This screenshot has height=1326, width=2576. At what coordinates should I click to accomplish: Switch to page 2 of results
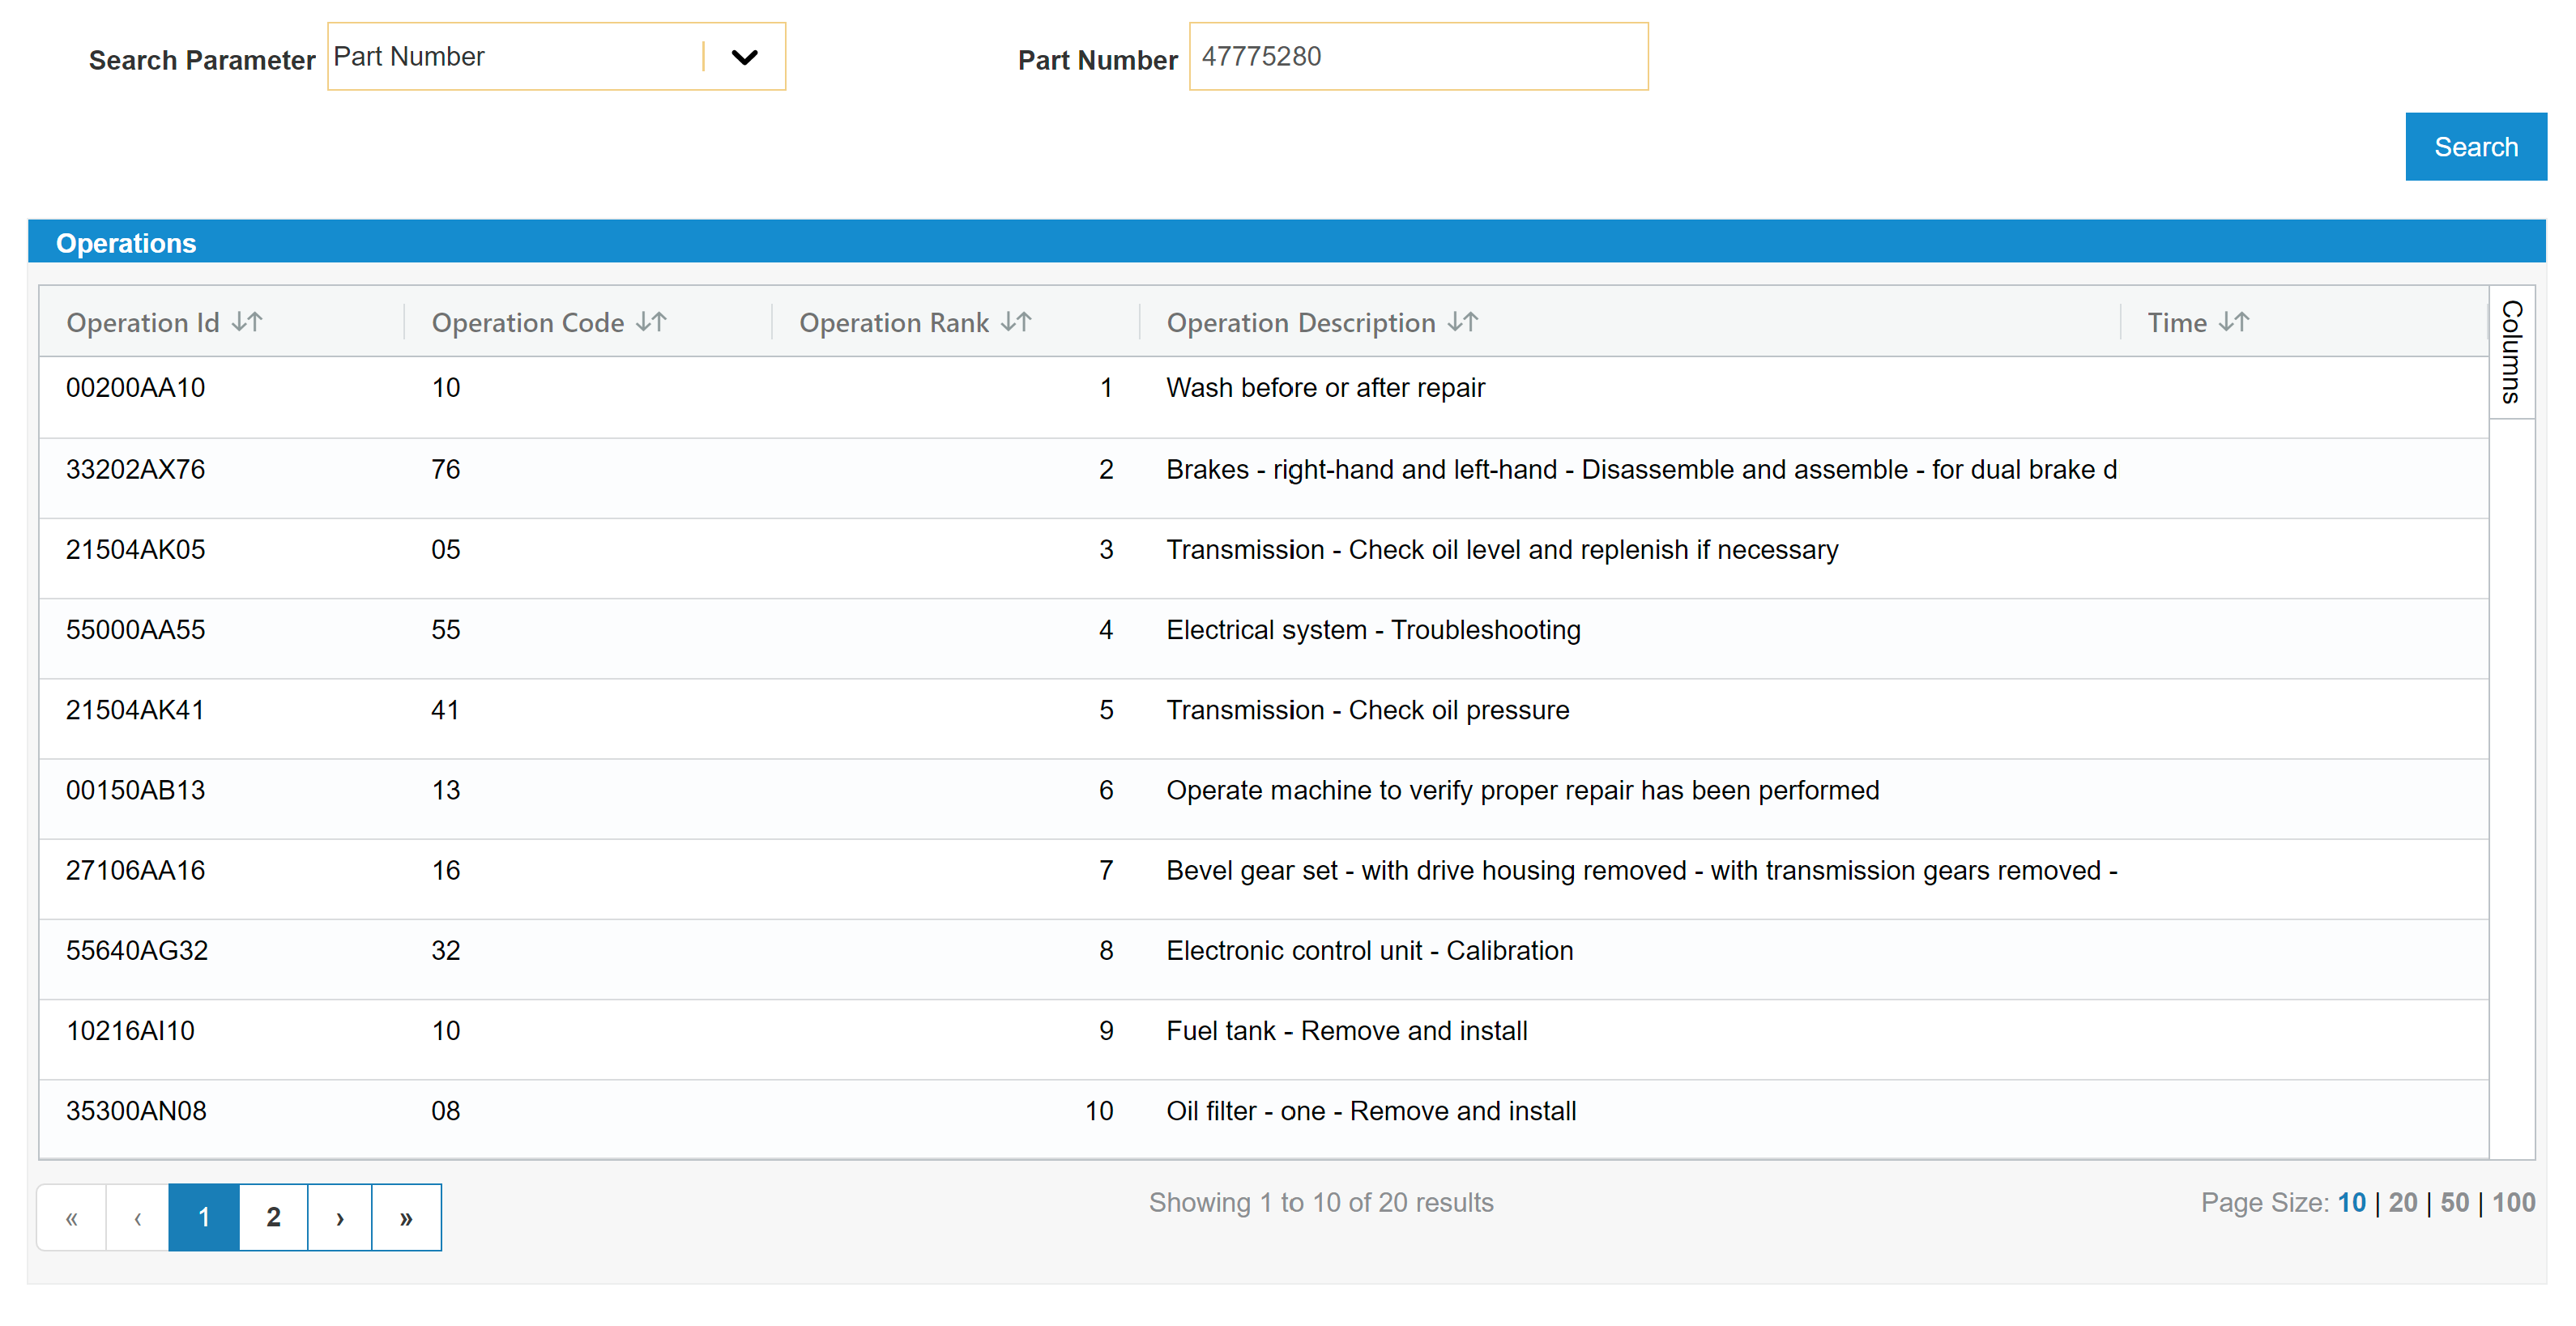(273, 1217)
